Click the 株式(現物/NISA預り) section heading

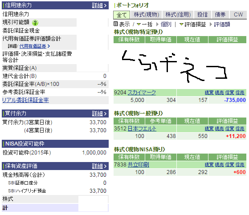[139, 149]
